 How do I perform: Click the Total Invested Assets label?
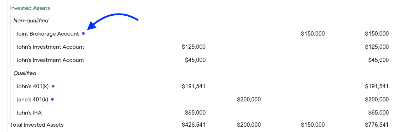[37, 125]
